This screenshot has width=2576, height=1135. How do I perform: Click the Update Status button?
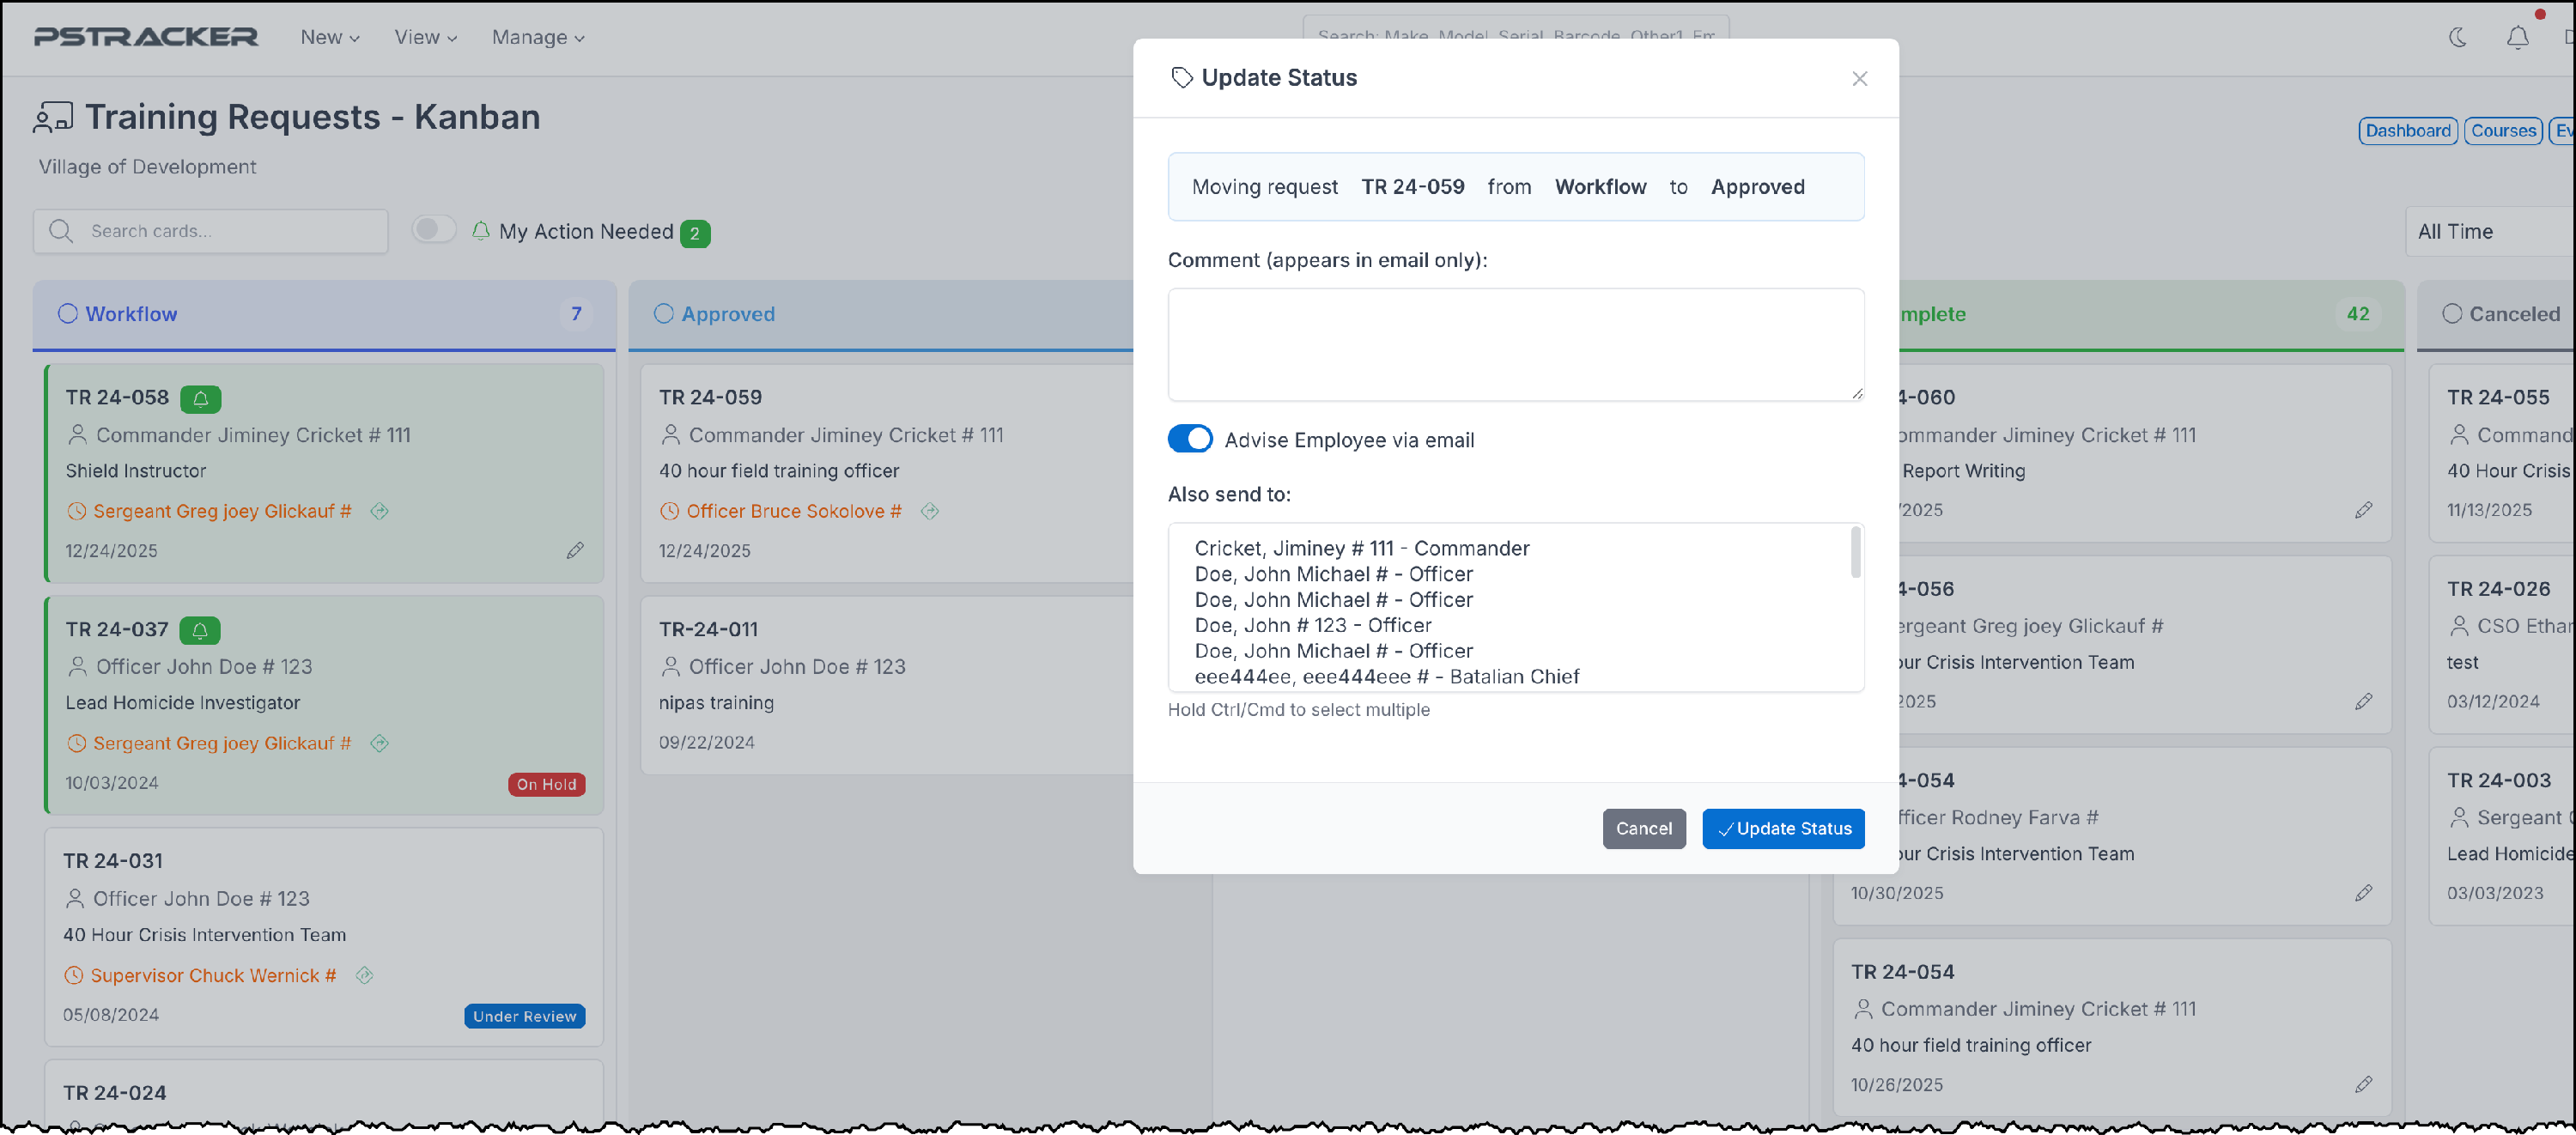(x=1783, y=828)
